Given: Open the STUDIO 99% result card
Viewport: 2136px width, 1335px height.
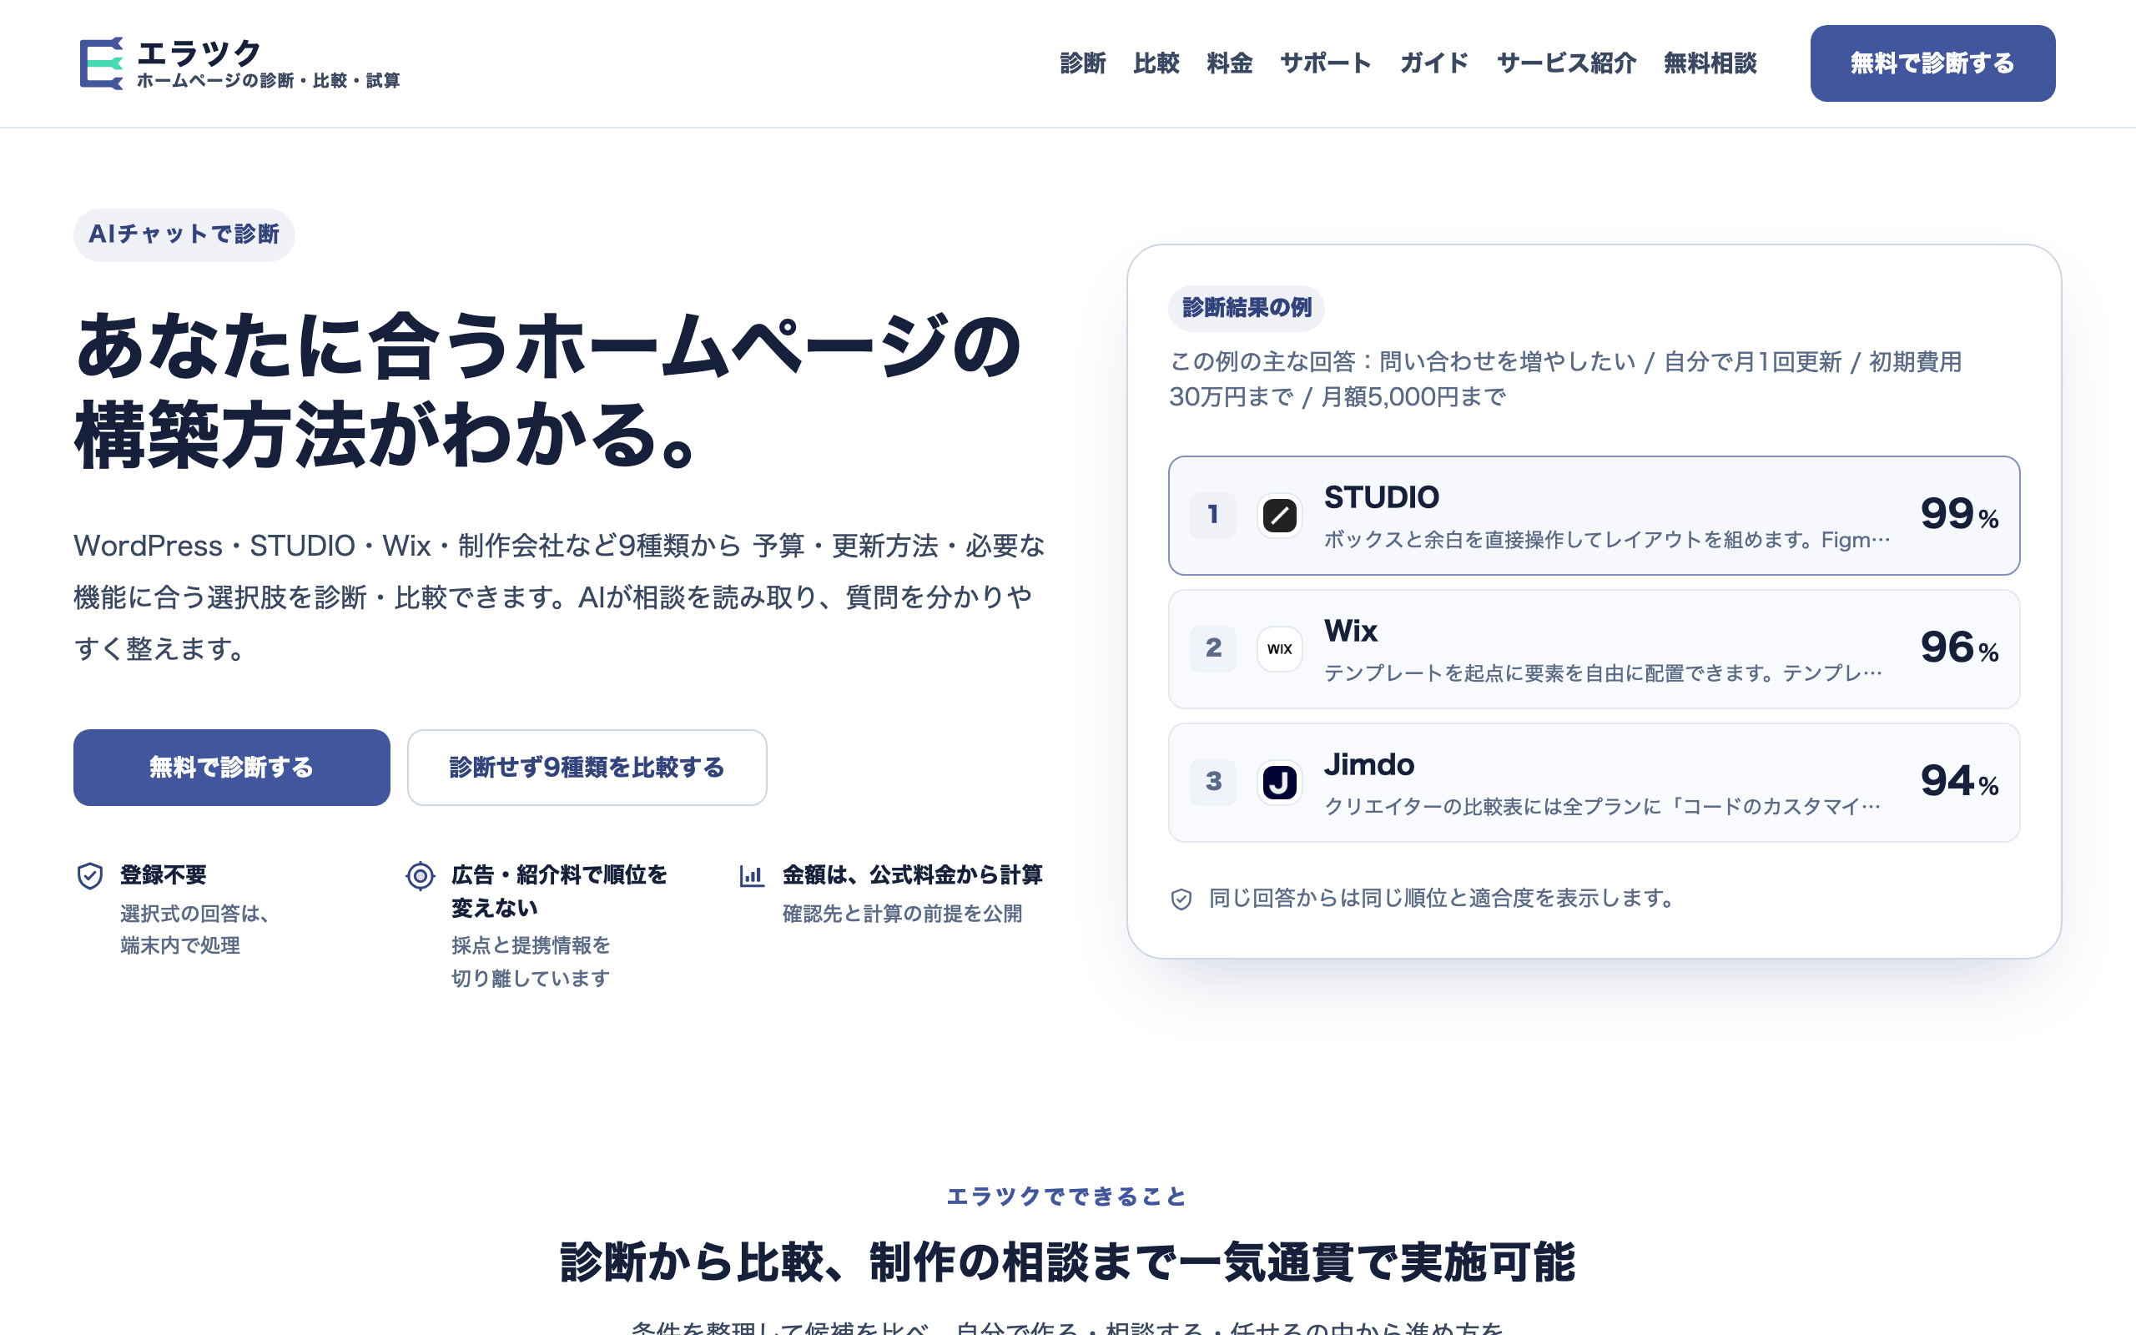Looking at the screenshot, I should 1594,516.
